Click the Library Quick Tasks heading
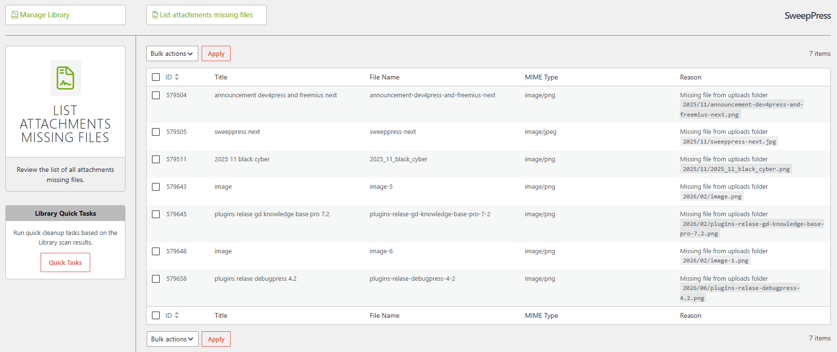The width and height of the screenshot is (837, 352). tap(66, 213)
